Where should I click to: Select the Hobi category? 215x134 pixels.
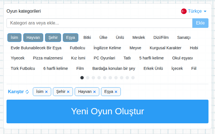[x=194, y=48]
